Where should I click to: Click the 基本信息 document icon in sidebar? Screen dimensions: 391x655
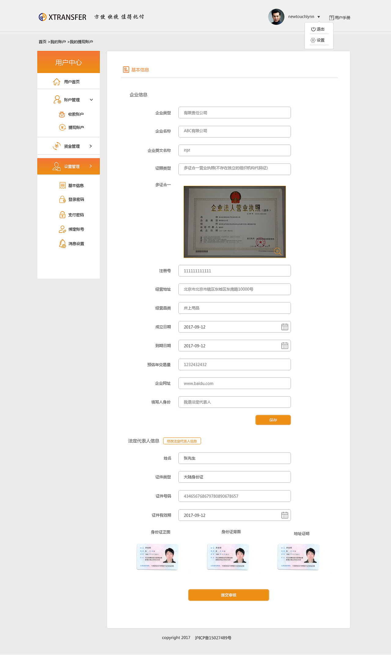[x=63, y=185]
